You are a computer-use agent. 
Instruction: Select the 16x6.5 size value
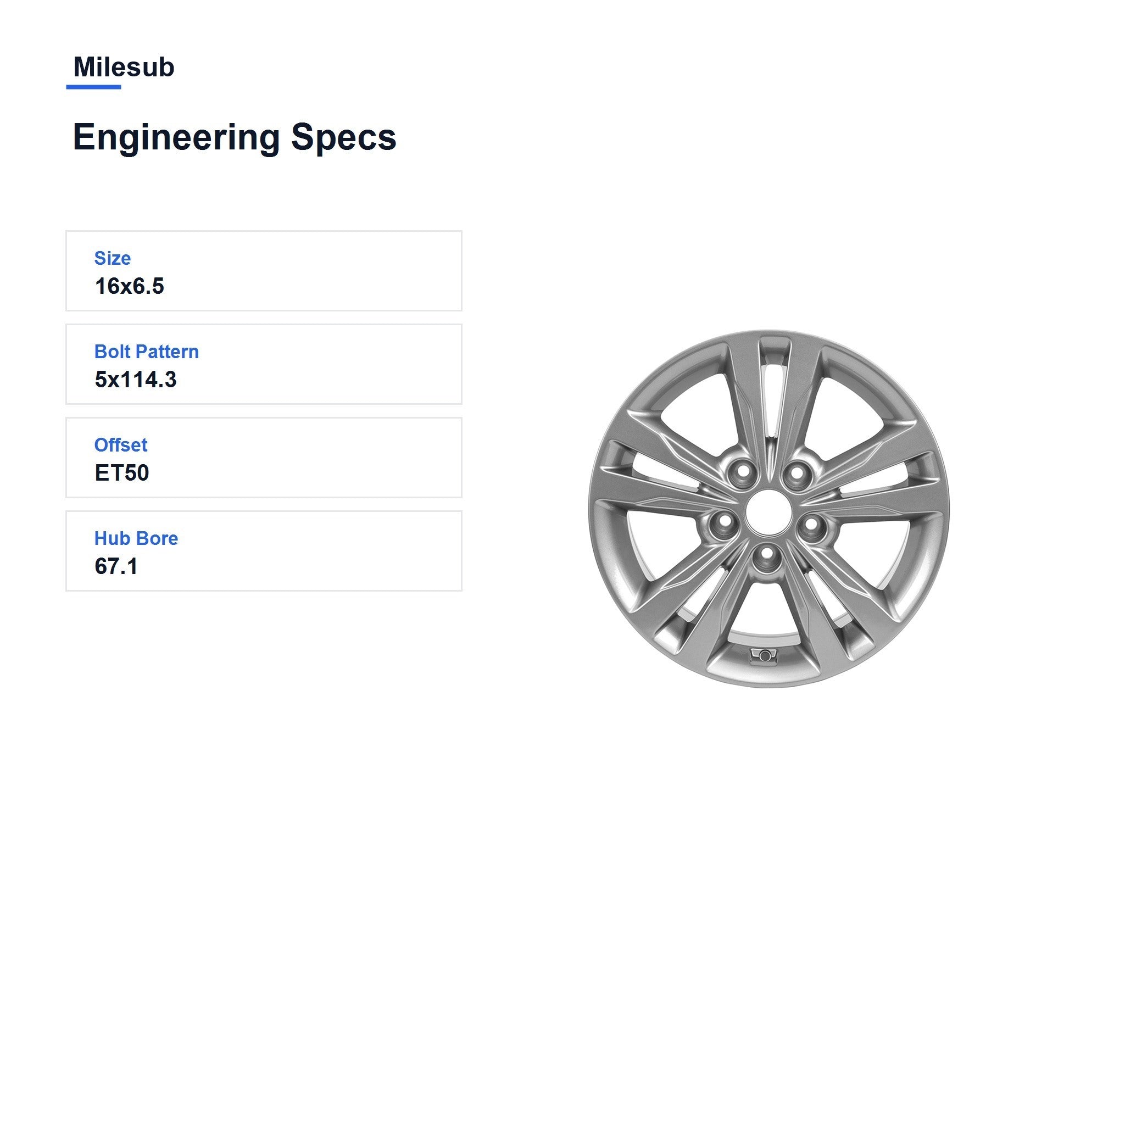pyautogui.click(x=129, y=286)
